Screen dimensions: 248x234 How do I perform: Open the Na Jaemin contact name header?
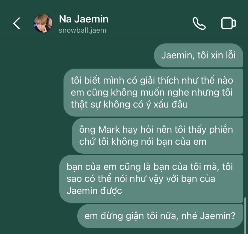84,19
